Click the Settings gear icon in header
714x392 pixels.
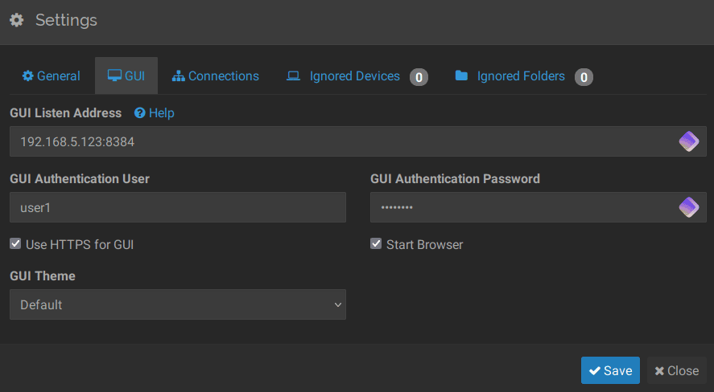coord(17,20)
